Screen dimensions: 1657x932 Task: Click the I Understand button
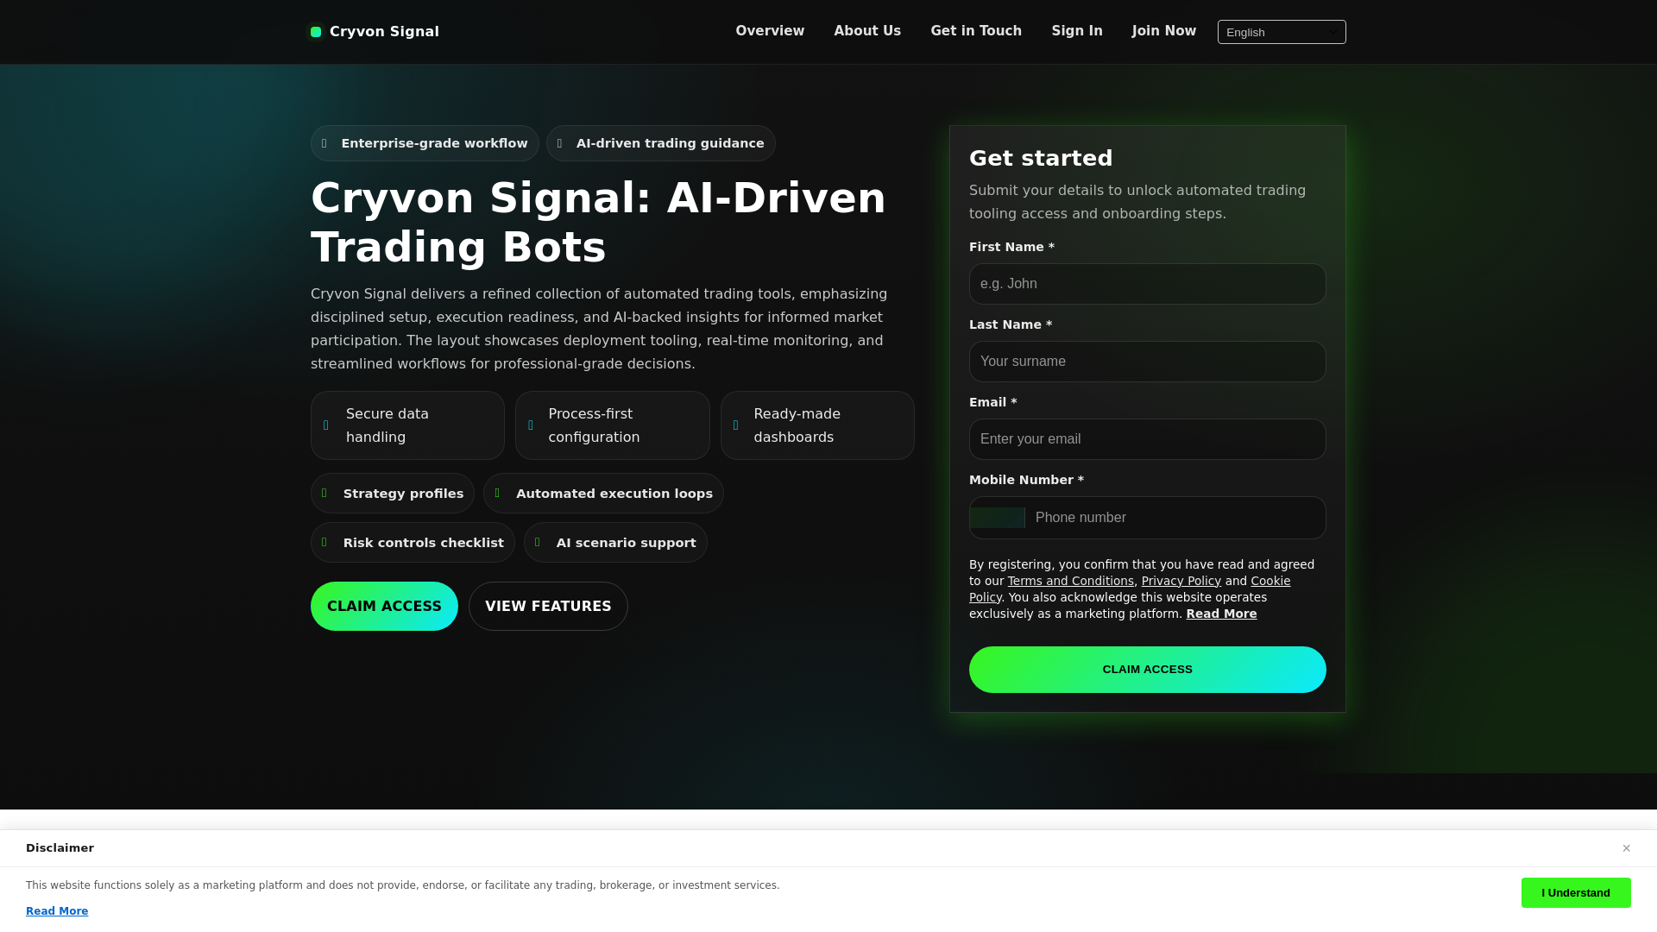1576,893
